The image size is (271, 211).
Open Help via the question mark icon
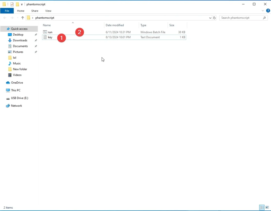268,11
